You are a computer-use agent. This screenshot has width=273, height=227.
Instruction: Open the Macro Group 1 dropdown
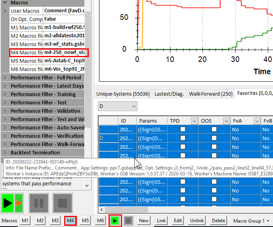point(251,221)
